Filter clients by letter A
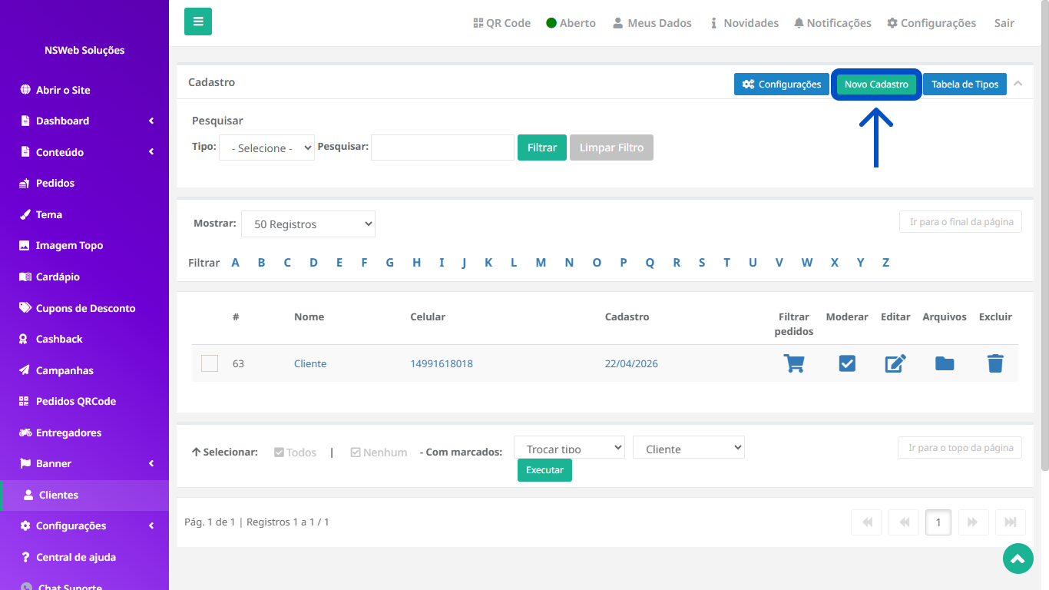The image size is (1049, 590). [x=236, y=263]
